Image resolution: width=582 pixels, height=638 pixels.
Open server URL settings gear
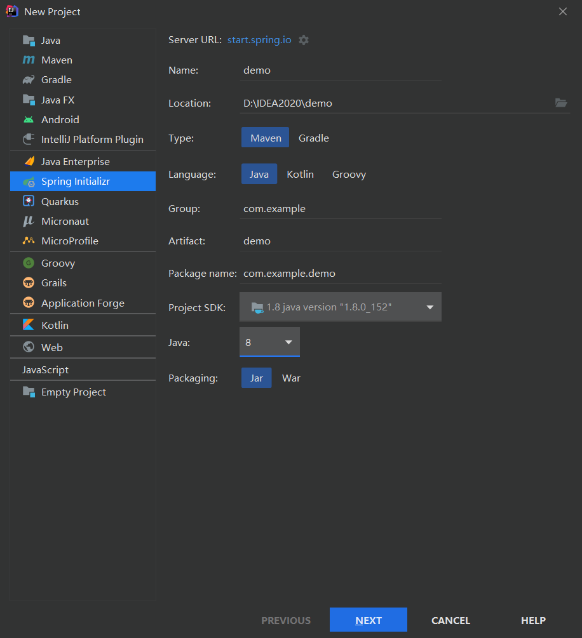pyautogui.click(x=304, y=40)
